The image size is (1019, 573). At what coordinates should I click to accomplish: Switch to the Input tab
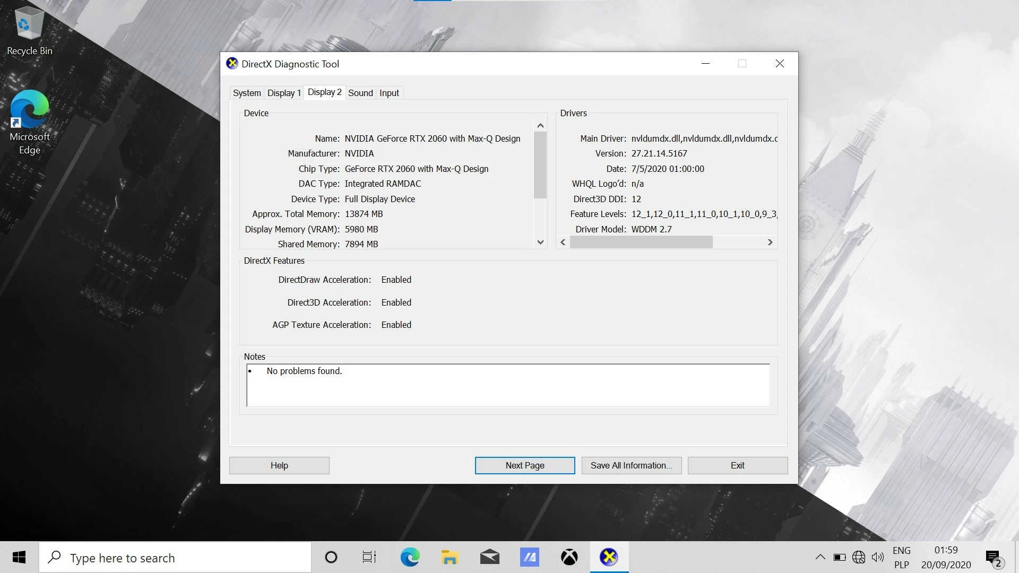coord(389,93)
